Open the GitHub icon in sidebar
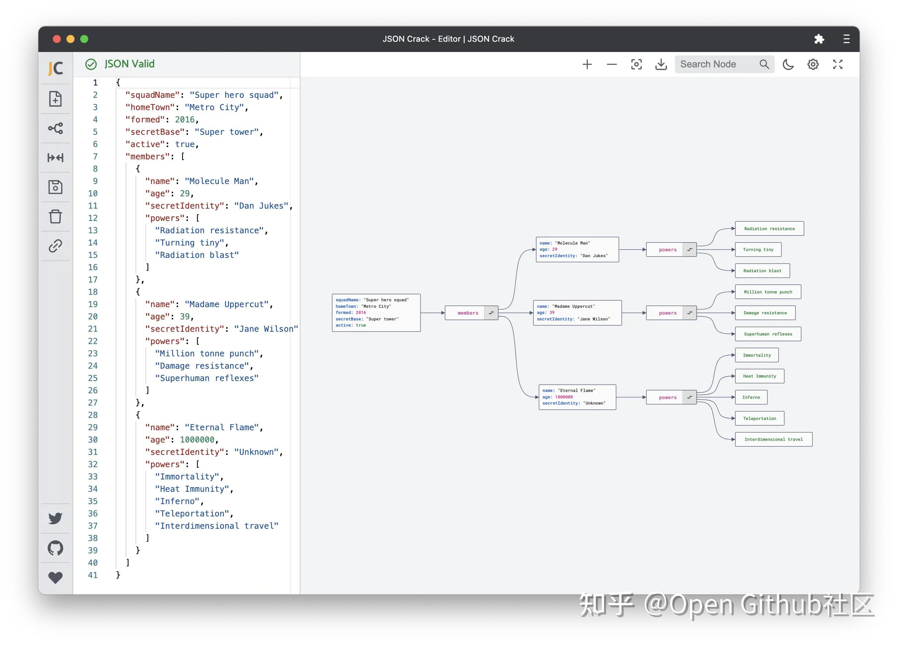This screenshot has width=898, height=645. [55, 548]
